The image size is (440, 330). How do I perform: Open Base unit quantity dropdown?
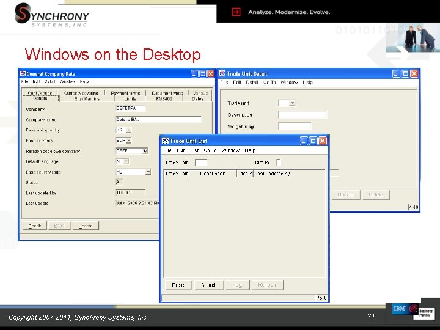pos(128,130)
